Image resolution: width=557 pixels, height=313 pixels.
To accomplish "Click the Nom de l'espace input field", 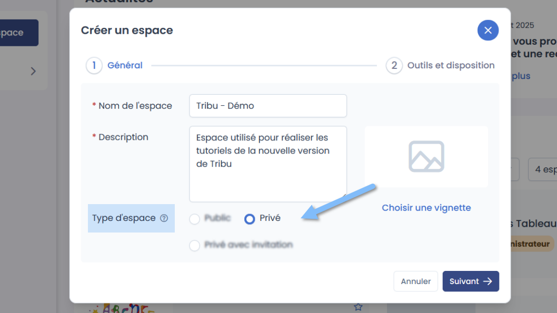I will point(268,106).
